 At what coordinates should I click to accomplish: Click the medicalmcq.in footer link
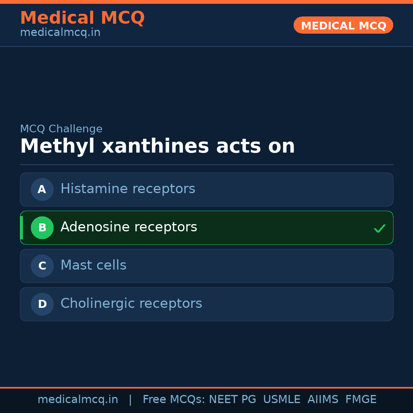click(x=78, y=400)
